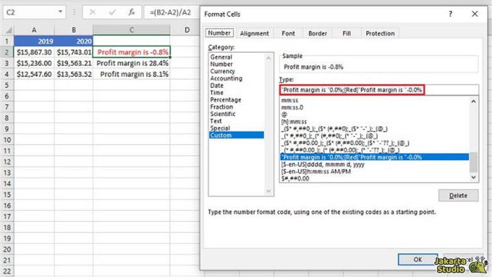The image size is (492, 277).
Task: Choose the Percentage category
Action: tap(225, 100)
